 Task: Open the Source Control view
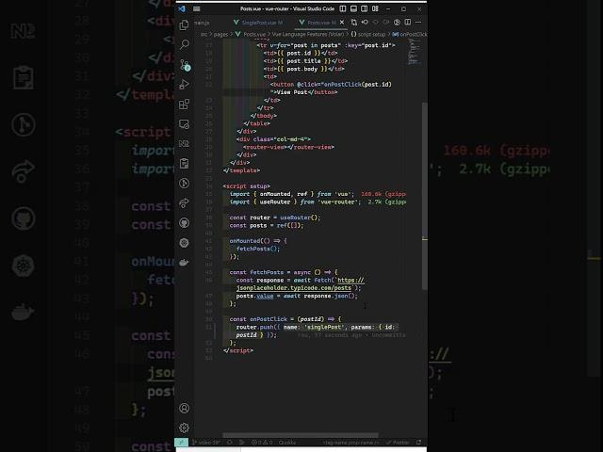tap(185, 65)
